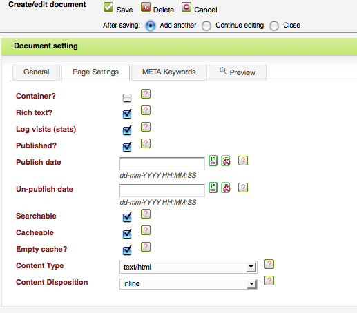This screenshot has height=313, width=357.
Task: Open the Publish date calendar picker
Action: (x=213, y=161)
